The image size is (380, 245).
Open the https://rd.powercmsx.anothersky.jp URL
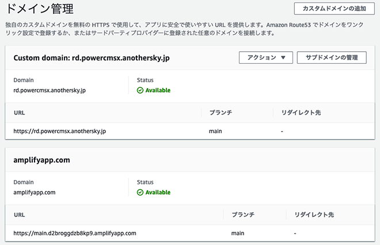[x=60, y=131]
